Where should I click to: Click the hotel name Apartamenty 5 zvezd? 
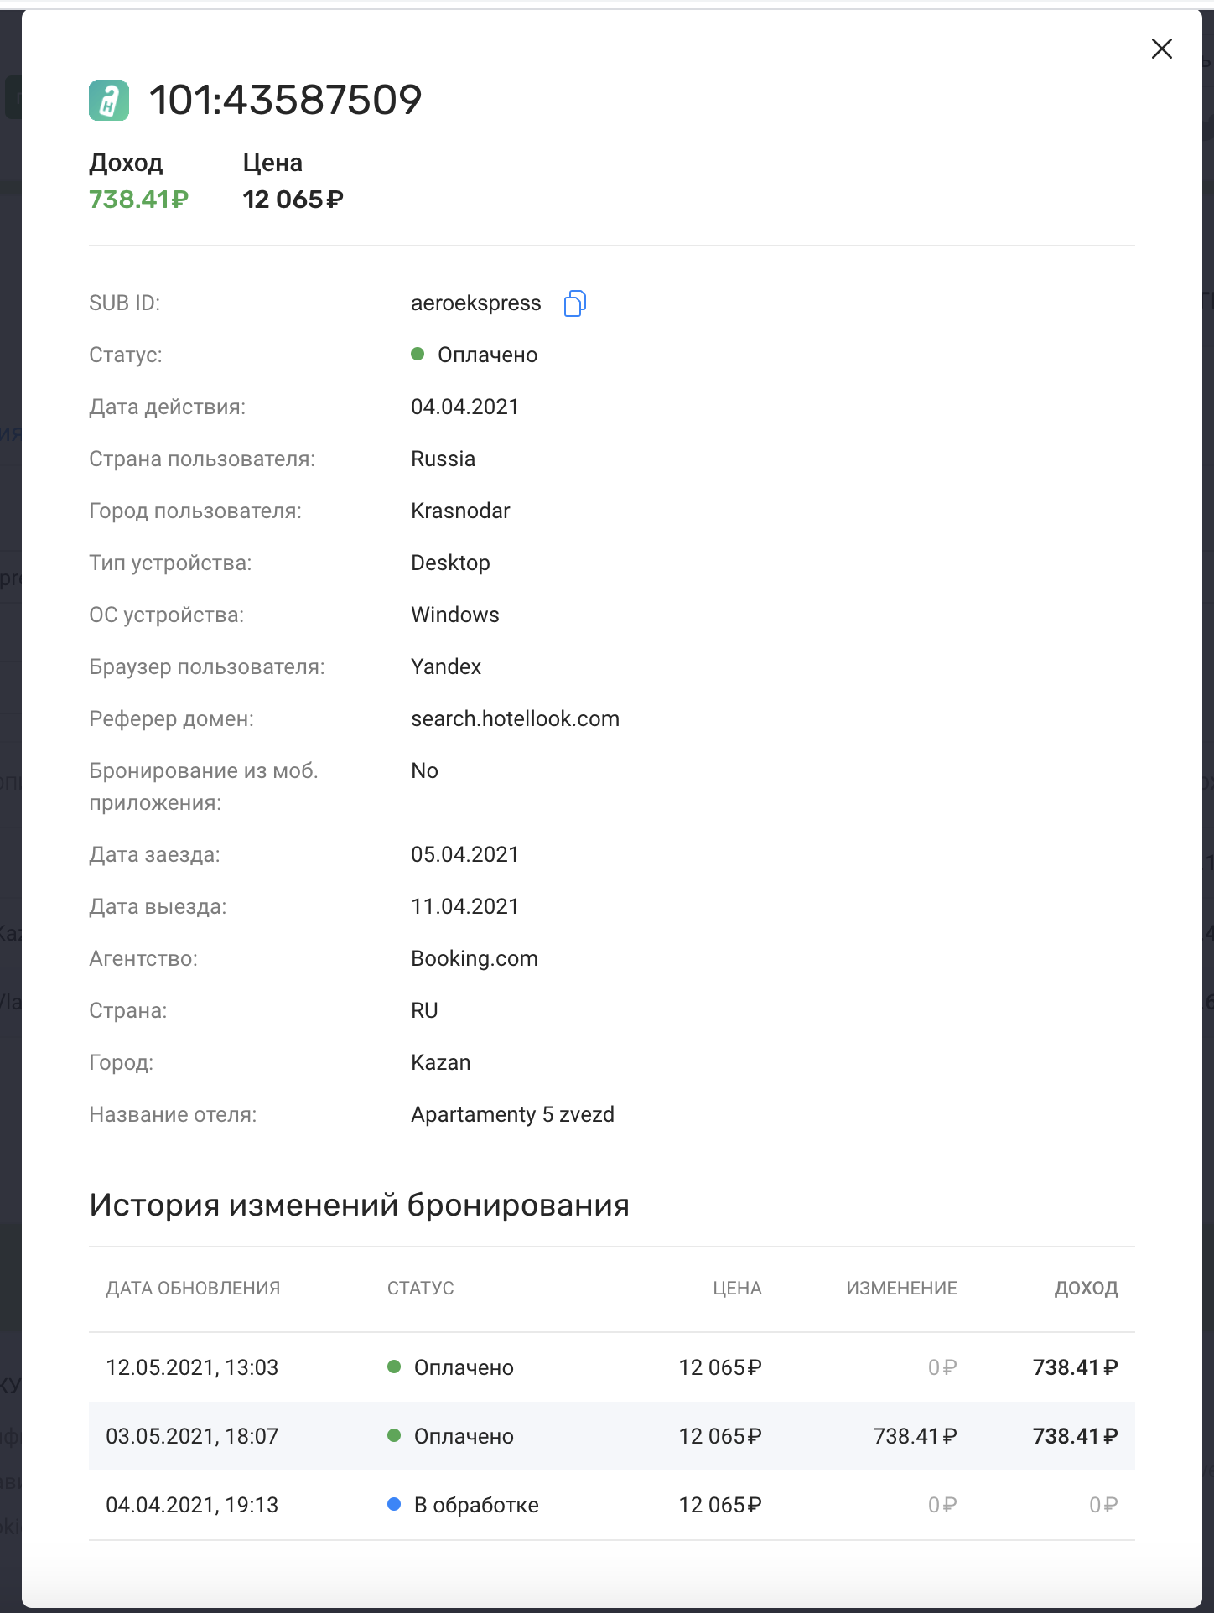click(512, 1114)
